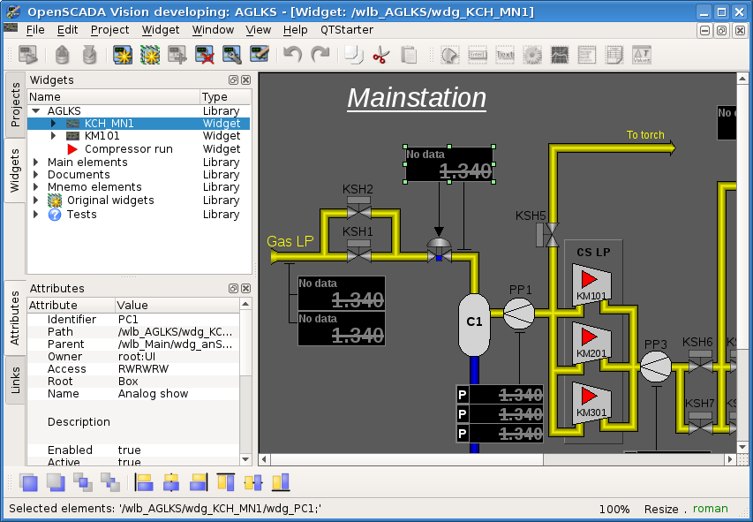This screenshot has width=753, height=522.
Task: Click the Save to DB toolbar icon
Action: point(89,55)
